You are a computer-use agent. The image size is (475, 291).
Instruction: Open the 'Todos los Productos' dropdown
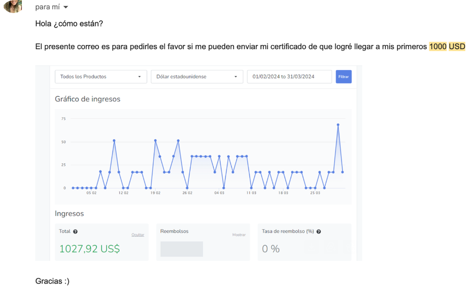(x=101, y=77)
